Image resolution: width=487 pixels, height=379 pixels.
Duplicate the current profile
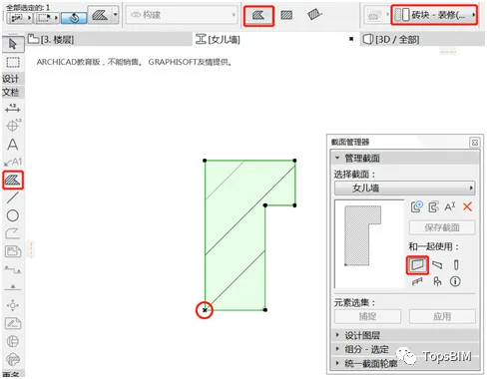tap(433, 206)
